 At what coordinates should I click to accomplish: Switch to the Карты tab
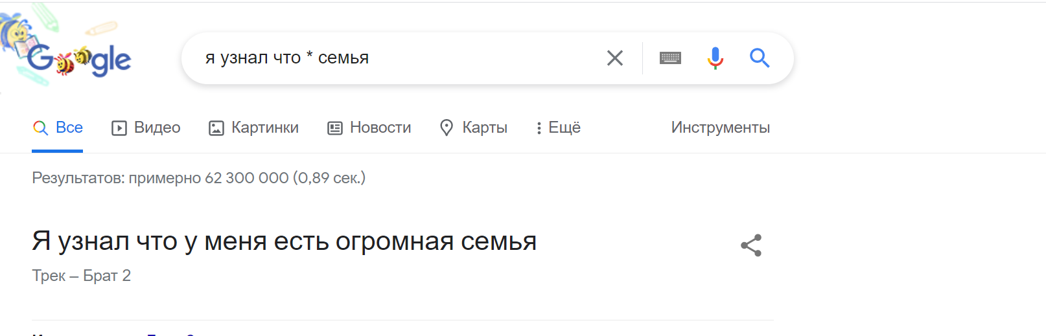[x=484, y=128]
